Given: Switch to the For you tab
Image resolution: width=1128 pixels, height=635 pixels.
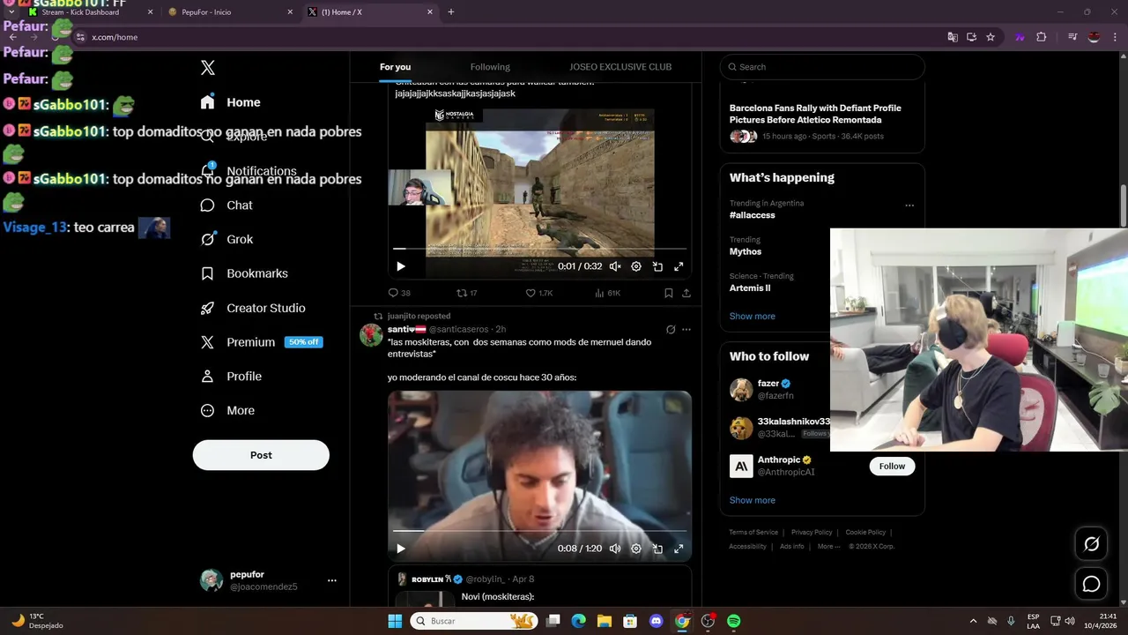Looking at the screenshot, I should [x=395, y=67].
